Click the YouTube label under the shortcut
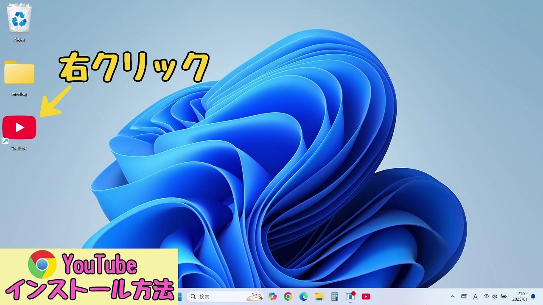The height and width of the screenshot is (305, 543). (x=19, y=148)
